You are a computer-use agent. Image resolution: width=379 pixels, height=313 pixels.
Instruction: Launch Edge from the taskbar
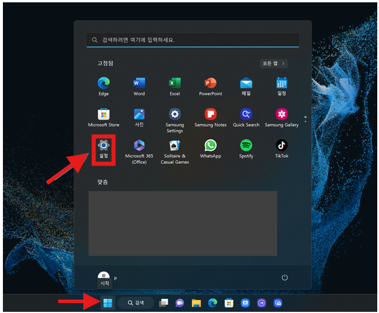[212, 303]
